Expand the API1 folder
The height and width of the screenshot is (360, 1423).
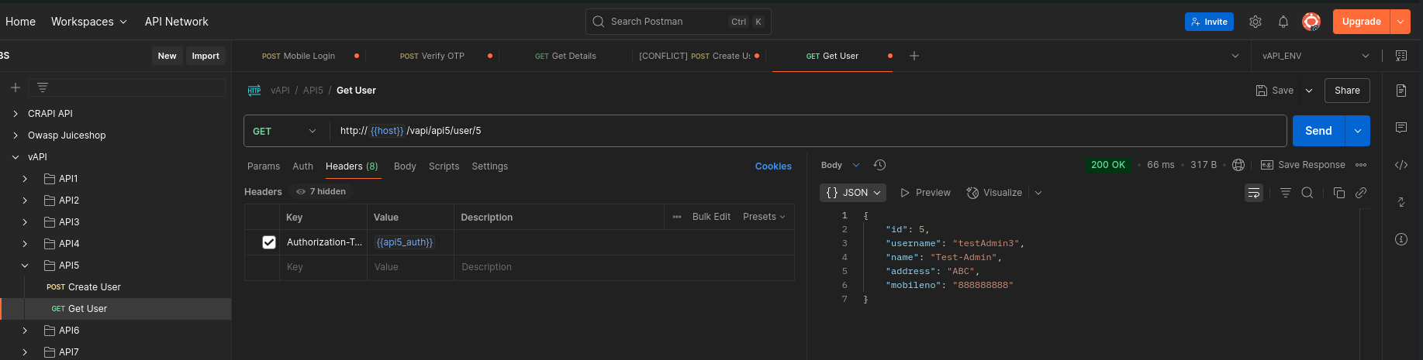pyautogui.click(x=25, y=178)
